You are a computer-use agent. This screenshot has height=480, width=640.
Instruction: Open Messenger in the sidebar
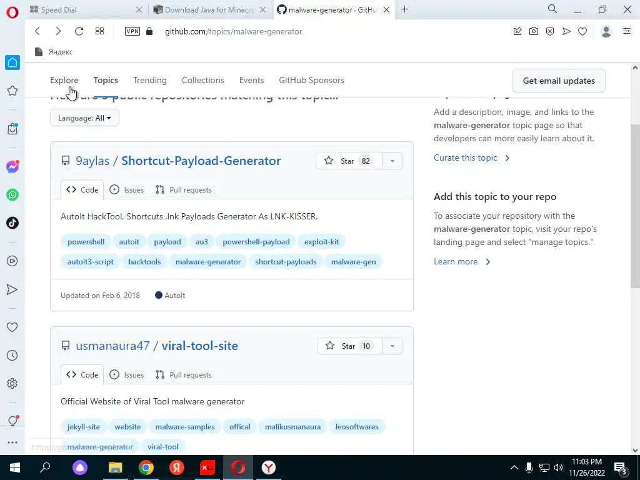(x=12, y=166)
